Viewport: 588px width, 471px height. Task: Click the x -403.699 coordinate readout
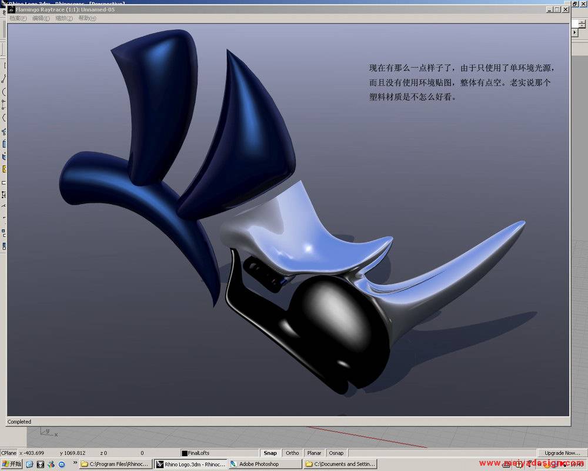(32, 453)
